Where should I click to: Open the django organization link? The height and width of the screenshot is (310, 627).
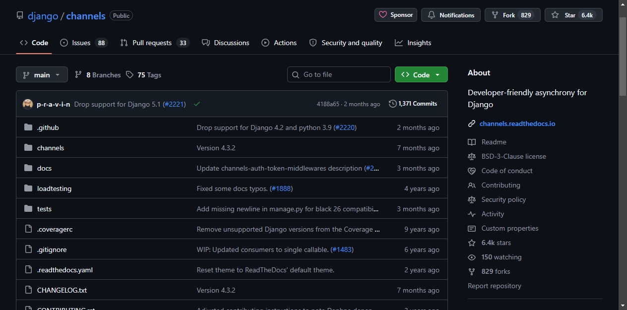43,16
